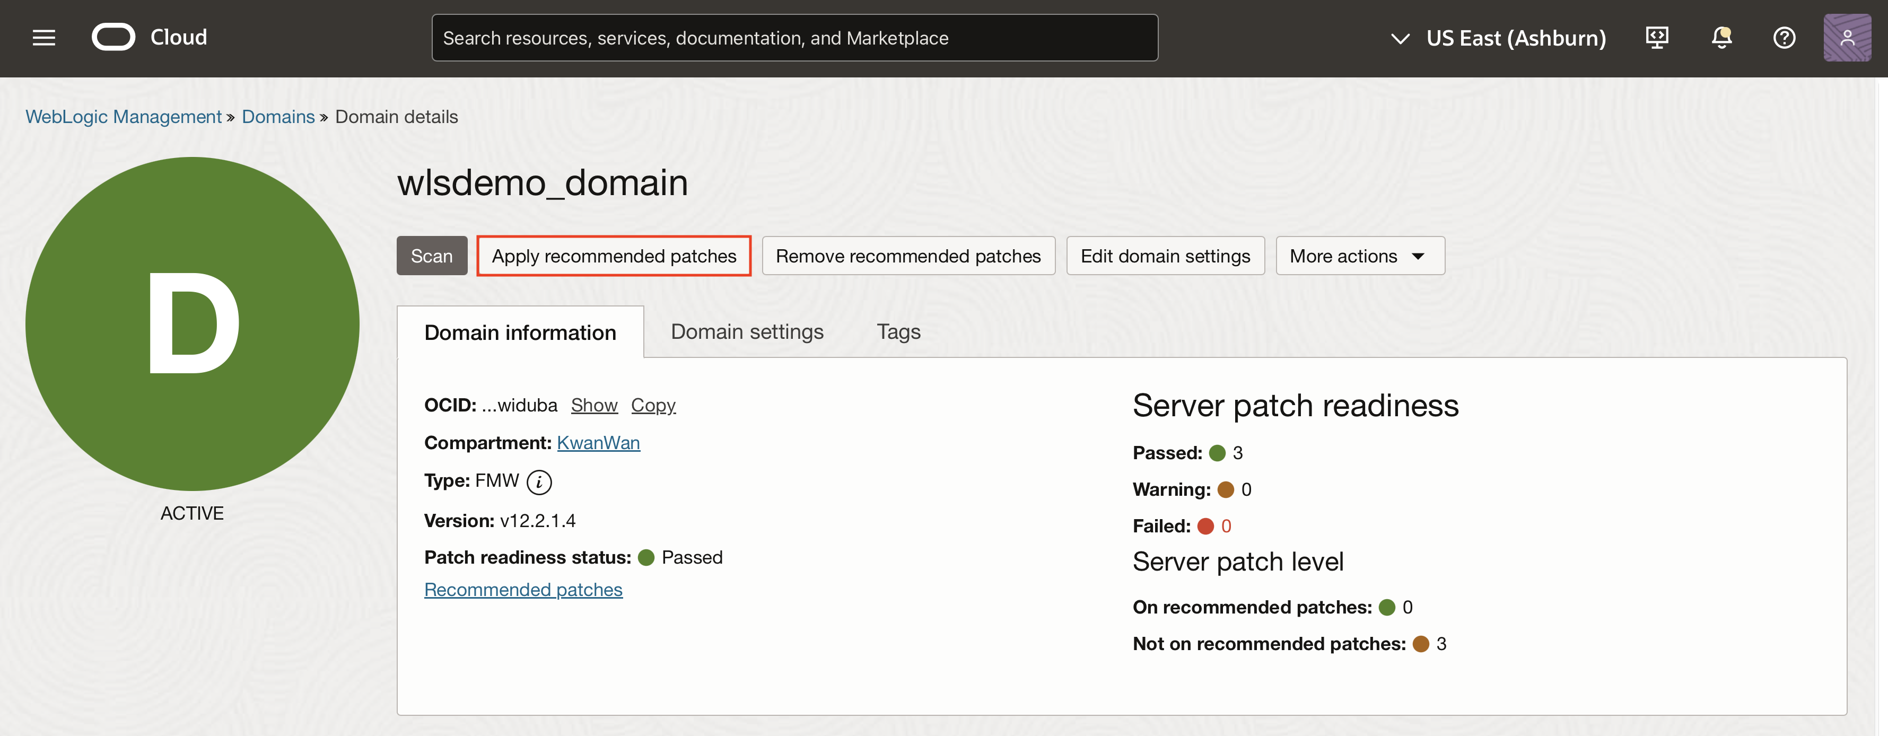This screenshot has height=736, width=1888.
Task: Click Apply recommended patches
Action: (x=614, y=256)
